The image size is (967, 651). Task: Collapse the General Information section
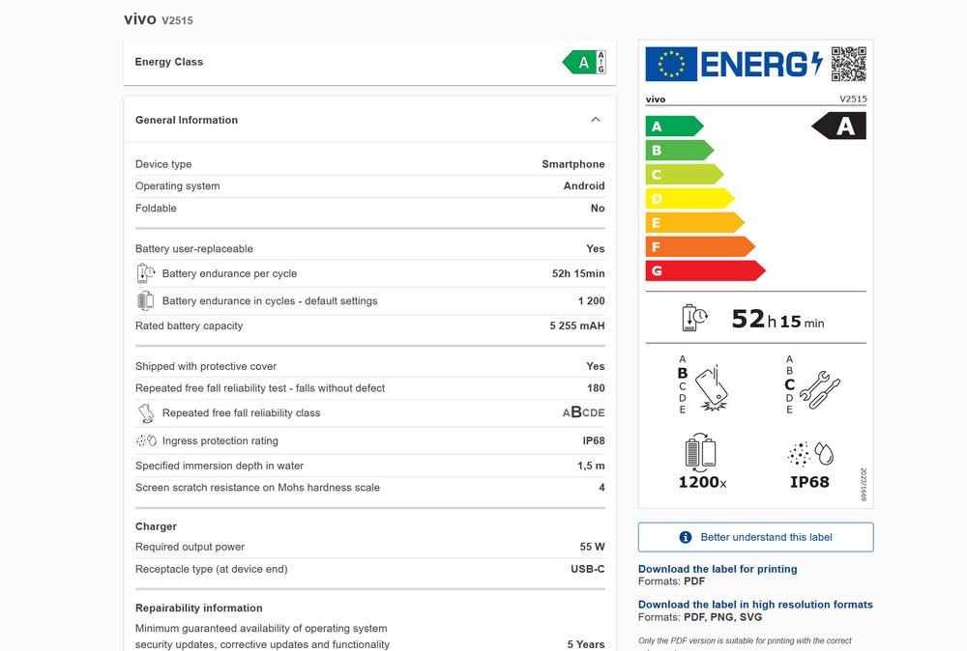point(596,120)
